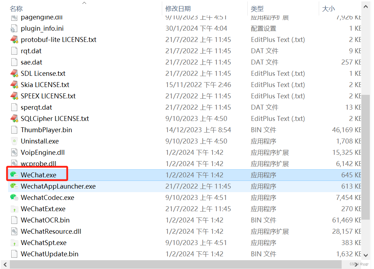Click the WeChat.exe green chat icon
This screenshot has height=269, width=374.
14,175
